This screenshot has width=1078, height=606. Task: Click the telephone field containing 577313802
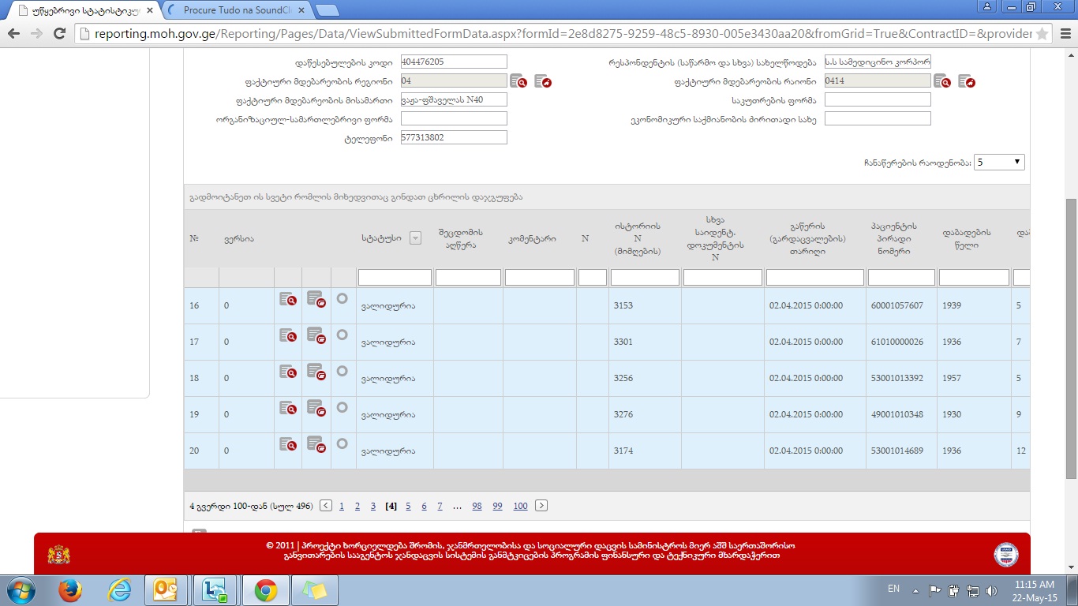pyautogui.click(x=454, y=137)
